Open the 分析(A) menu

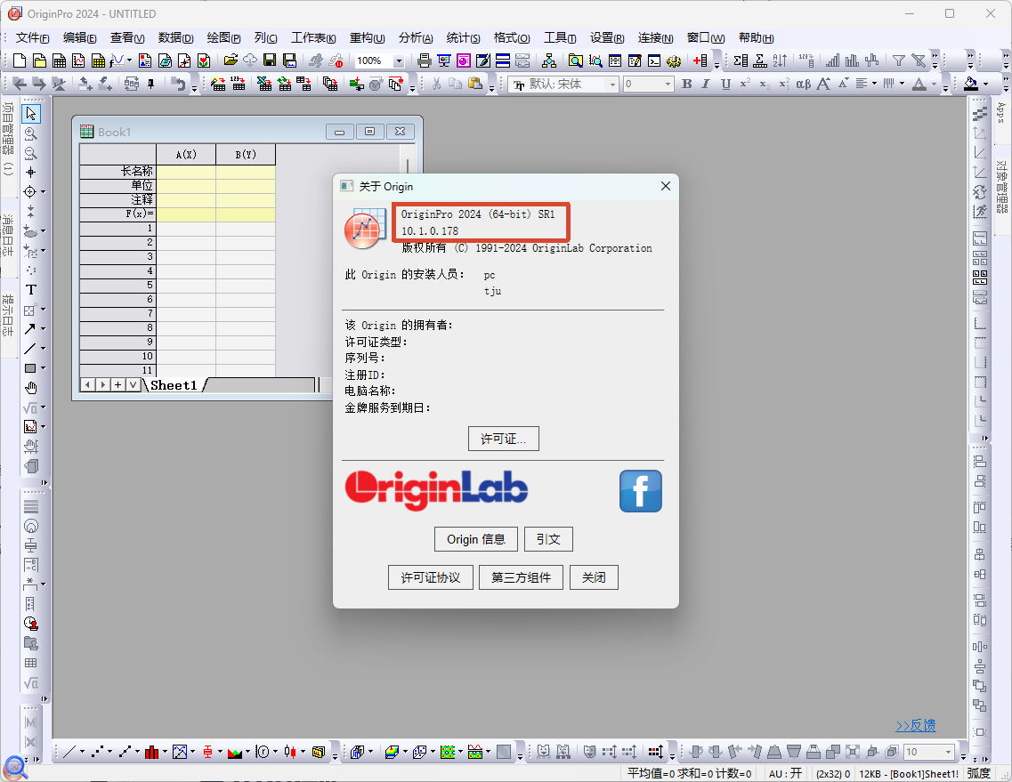(x=415, y=38)
